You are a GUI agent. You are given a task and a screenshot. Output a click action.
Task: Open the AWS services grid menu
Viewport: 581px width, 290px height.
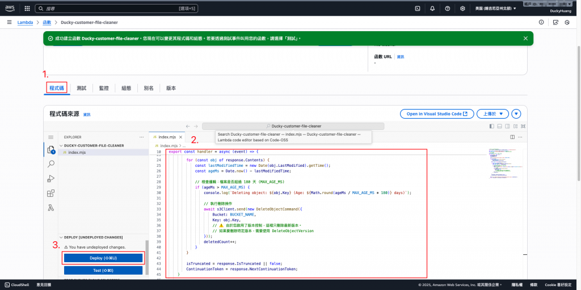[x=27, y=8]
